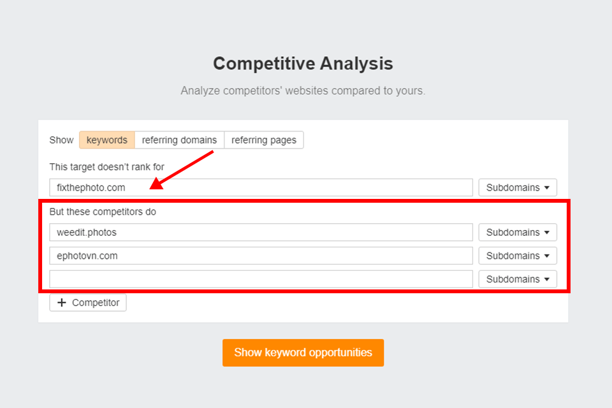The width and height of the screenshot is (612, 408).
Task: Click the "Show" label before keywords
Action: pos(62,140)
